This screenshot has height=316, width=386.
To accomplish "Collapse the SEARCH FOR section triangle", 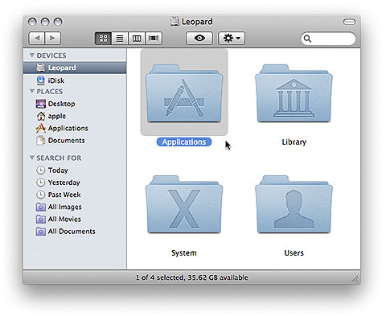I will (x=32, y=158).
